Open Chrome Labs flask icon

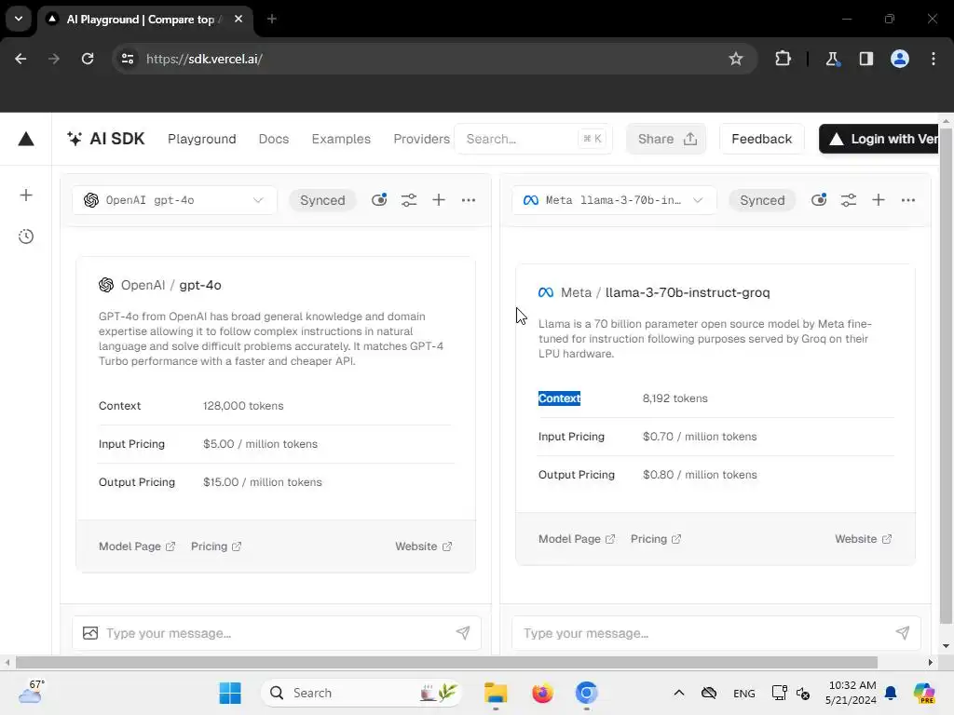coord(832,59)
